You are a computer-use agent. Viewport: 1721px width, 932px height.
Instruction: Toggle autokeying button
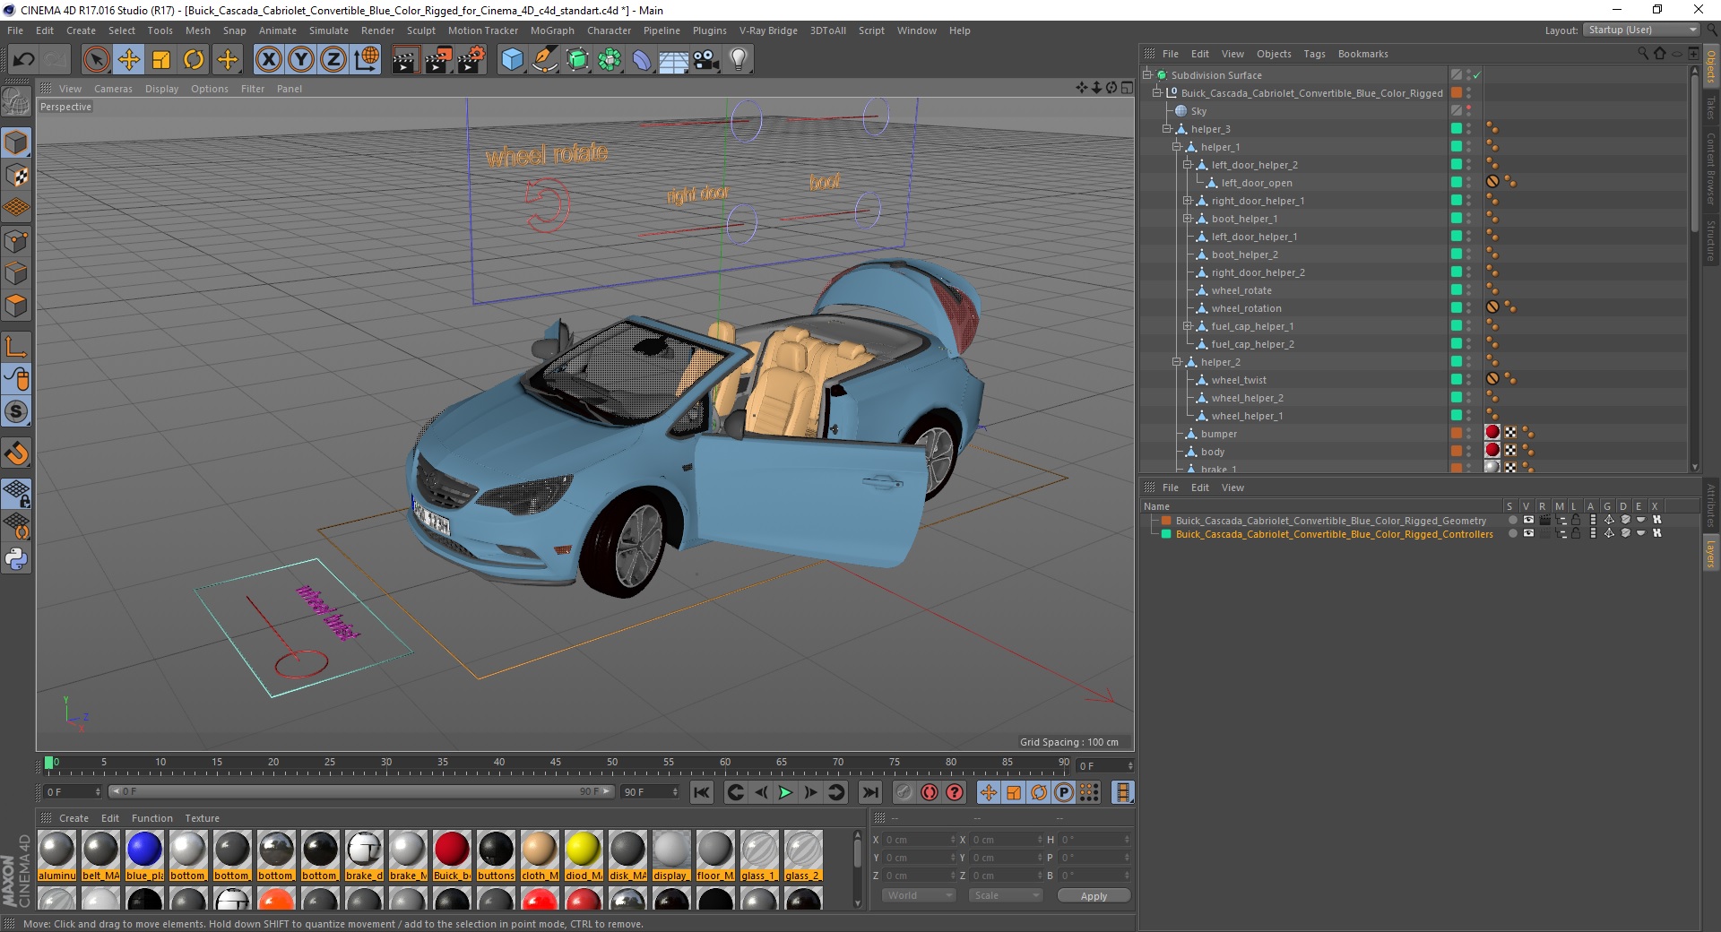pyautogui.click(x=930, y=792)
